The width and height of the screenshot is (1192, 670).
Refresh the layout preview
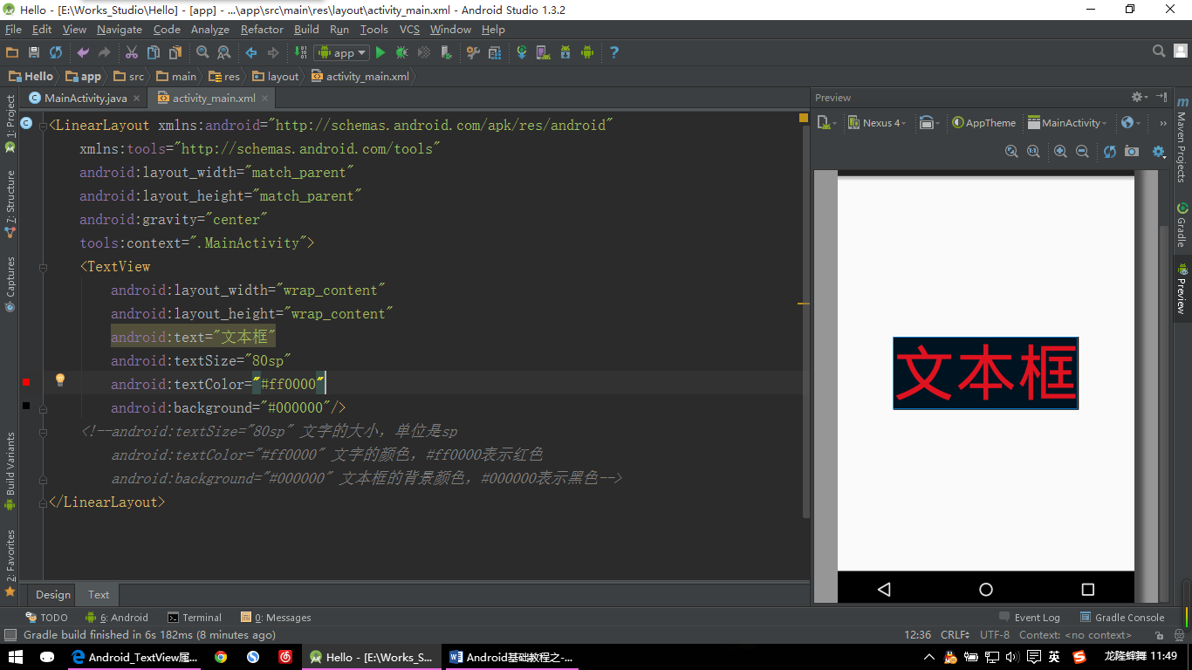1109,151
